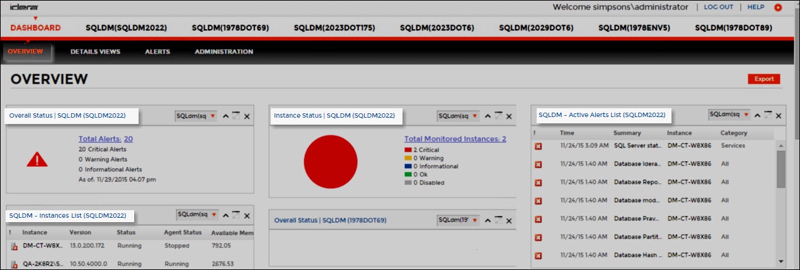
Task: Open the DETAILS VIEWS submenu
Action: (x=95, y=52)
